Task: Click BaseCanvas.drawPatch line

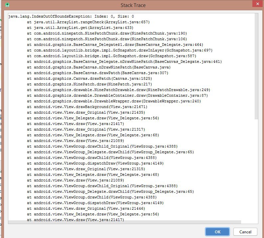Action: coord(97,73)
